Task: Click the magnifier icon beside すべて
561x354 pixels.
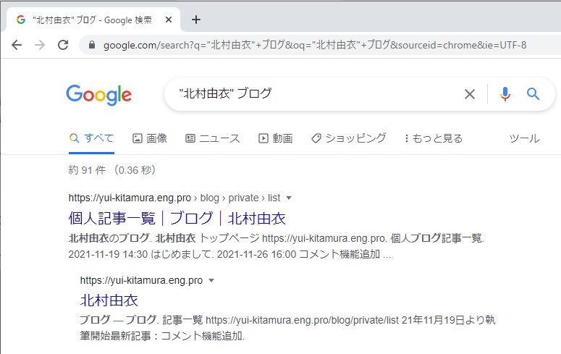Action: tap(74, 138)
